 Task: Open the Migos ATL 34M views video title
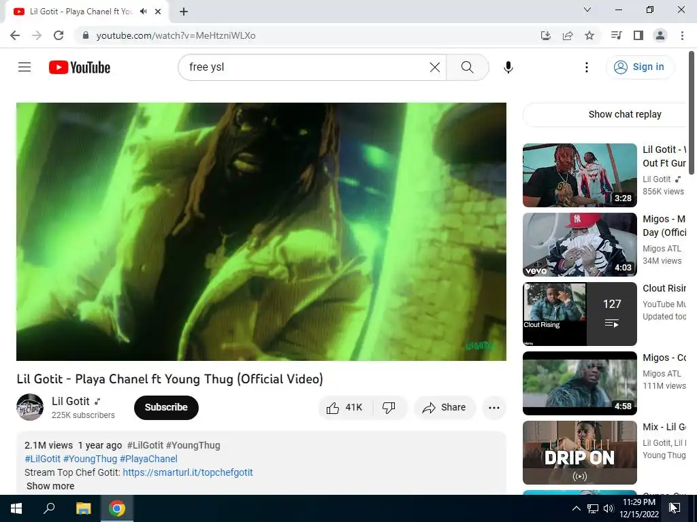click(664, 226)
